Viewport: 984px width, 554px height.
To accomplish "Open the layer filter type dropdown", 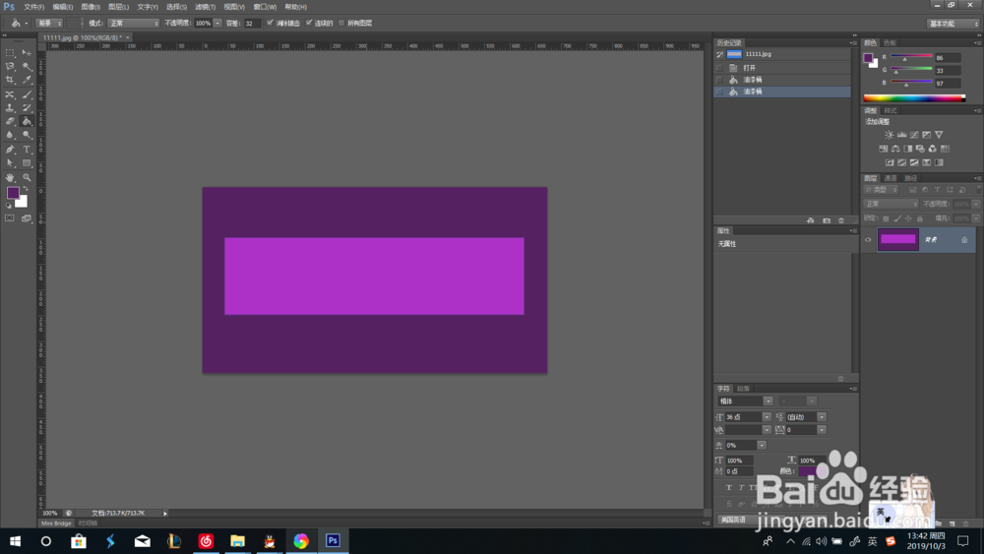I will (x=881, y=190).
